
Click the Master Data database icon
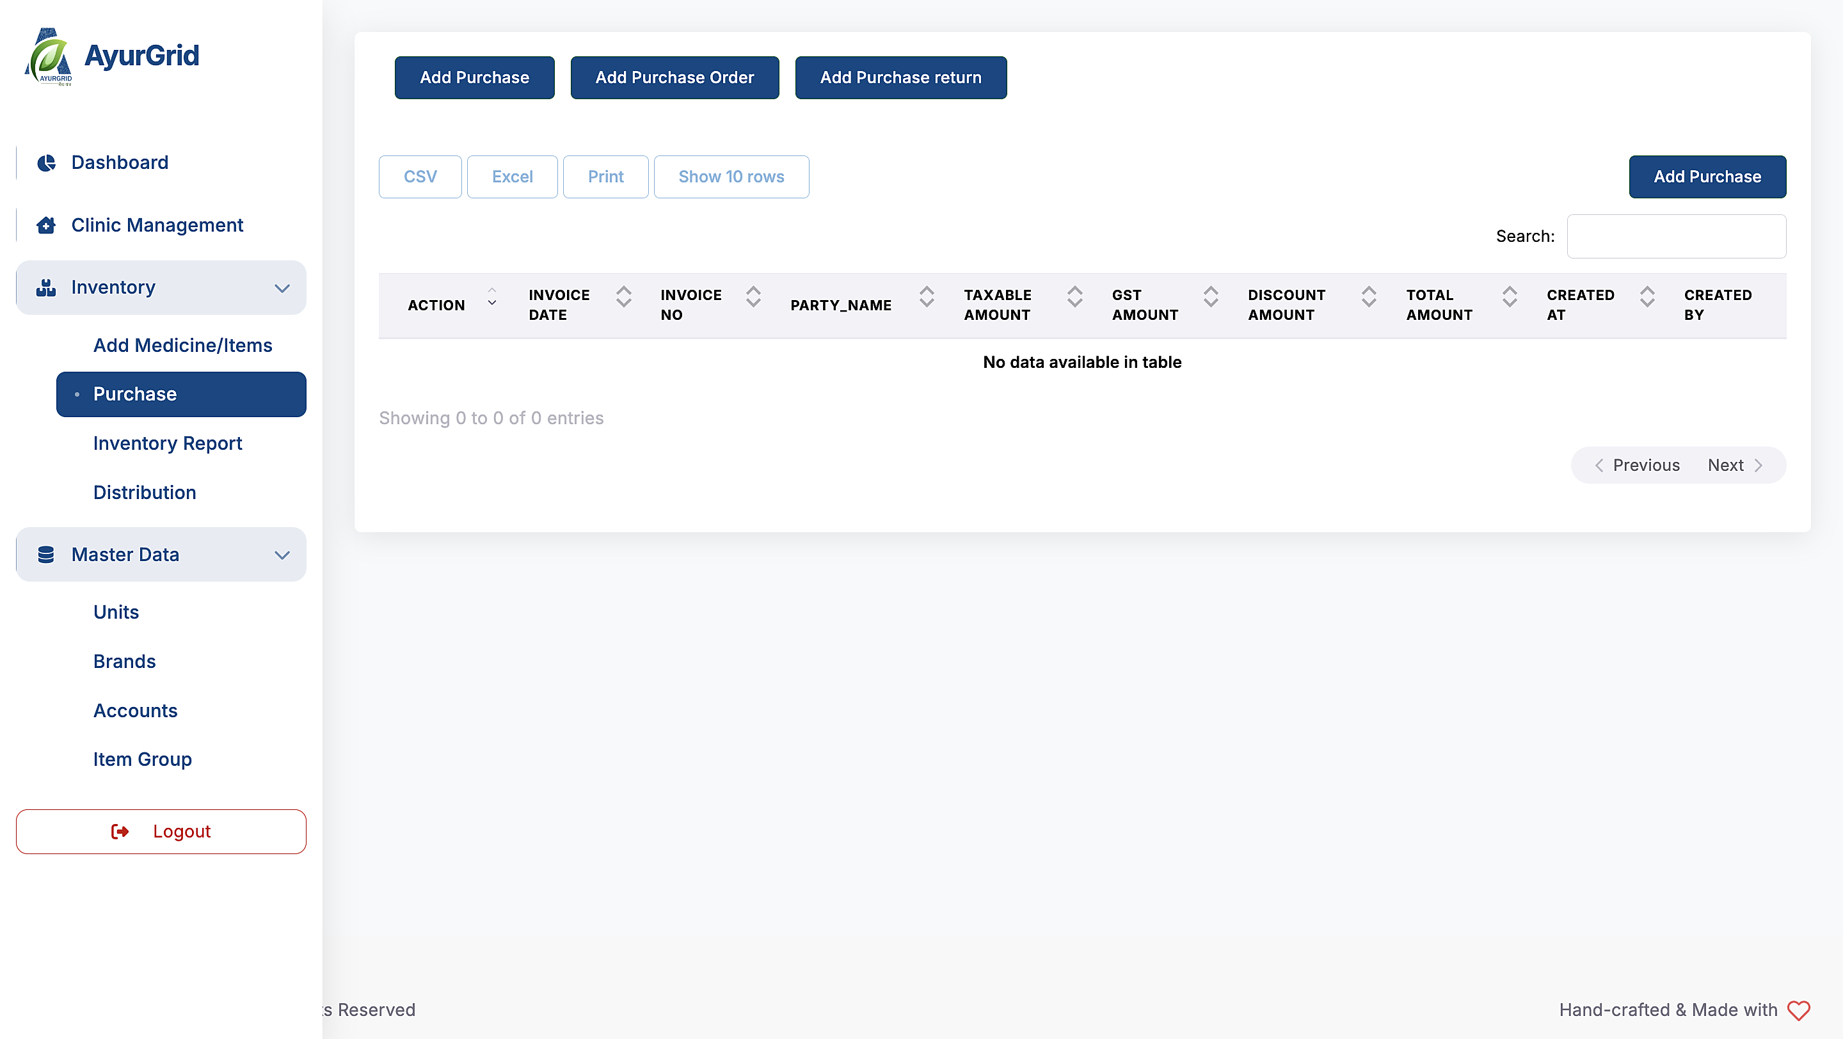coord(47,555)
